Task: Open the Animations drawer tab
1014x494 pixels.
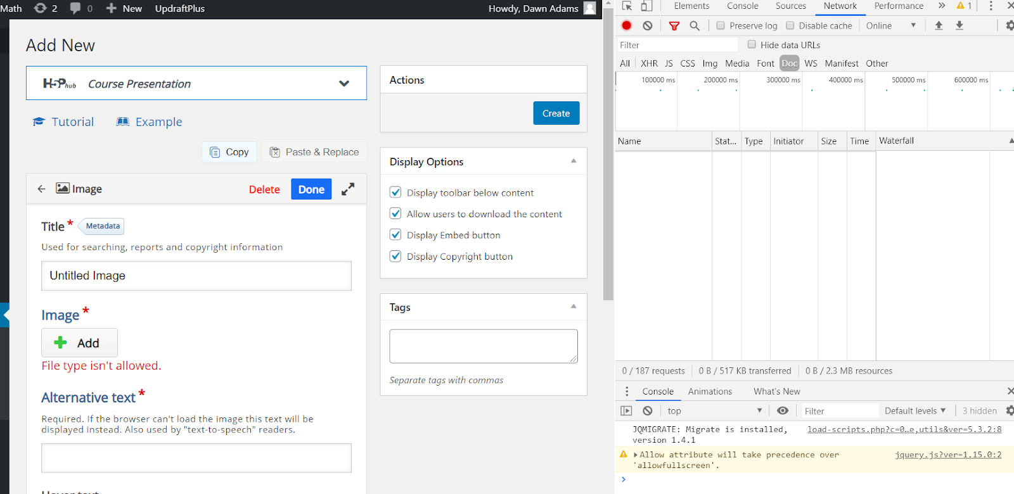Action: [x=710, y=391]
